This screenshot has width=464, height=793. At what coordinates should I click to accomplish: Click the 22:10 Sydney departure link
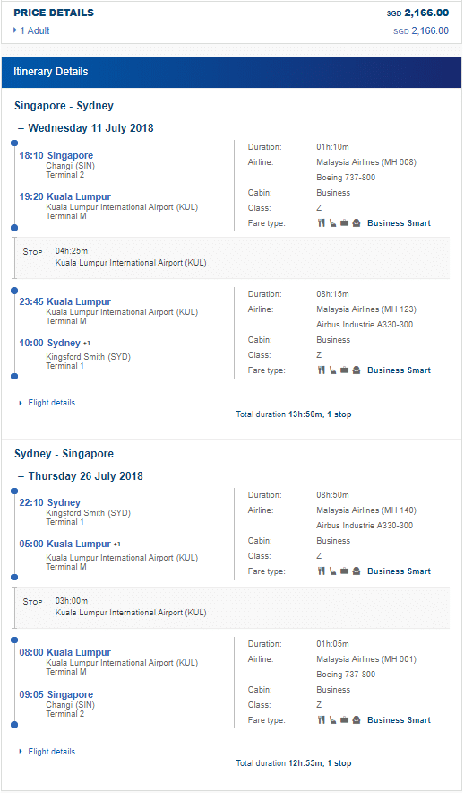(50, 502)
